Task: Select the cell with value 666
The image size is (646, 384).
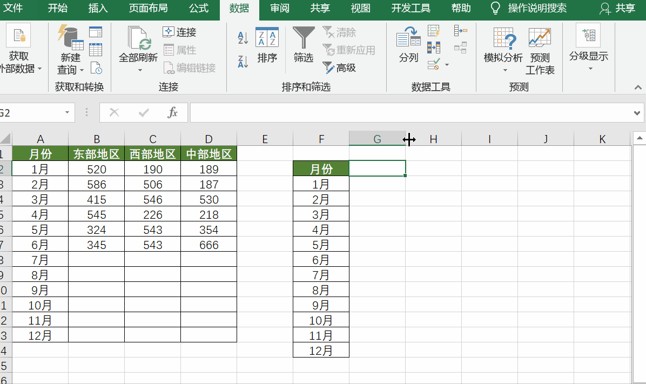Action: (x=209, y=245)
